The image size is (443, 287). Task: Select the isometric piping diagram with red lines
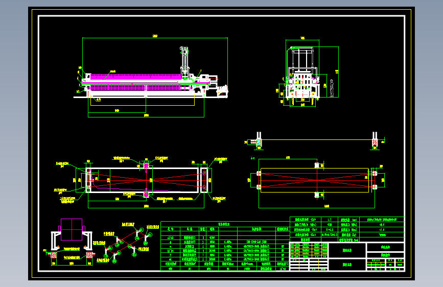tap(127, 243)
